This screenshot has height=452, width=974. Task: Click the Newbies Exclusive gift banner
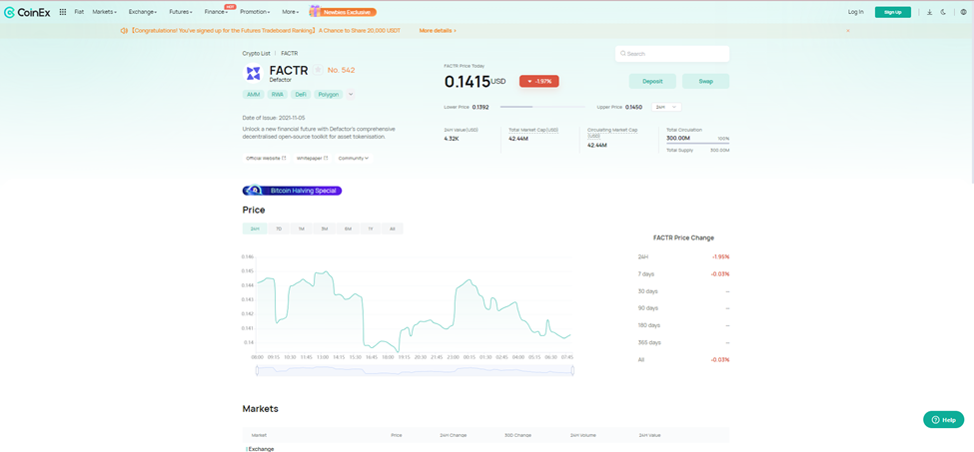tap(343, 12)
